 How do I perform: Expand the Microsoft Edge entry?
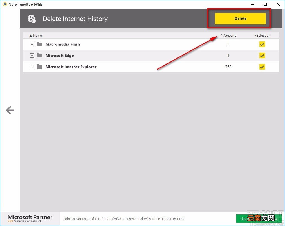(32, 55)
